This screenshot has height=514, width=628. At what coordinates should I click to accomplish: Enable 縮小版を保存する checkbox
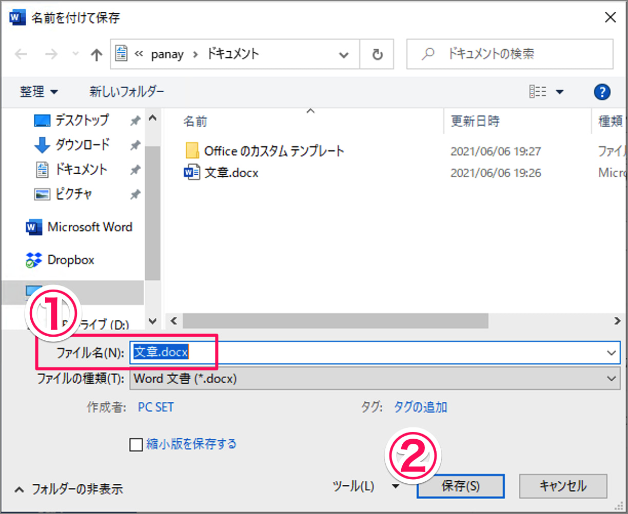coord(136,444)
